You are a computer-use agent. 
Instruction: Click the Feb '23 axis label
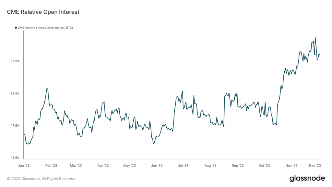pyautogui.click(x=51, y=165)
